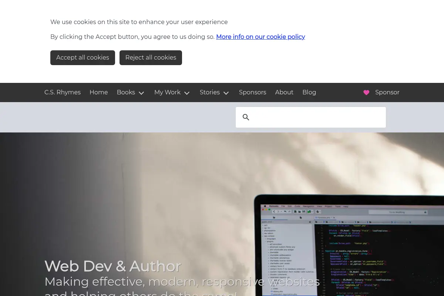Open the cookie policy link
The image size is (444, 296).
point(260,37)
